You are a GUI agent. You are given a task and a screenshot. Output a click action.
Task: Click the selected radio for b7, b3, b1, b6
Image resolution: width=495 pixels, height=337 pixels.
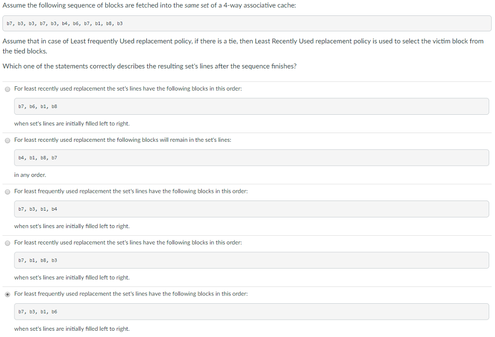coord(7,294)
